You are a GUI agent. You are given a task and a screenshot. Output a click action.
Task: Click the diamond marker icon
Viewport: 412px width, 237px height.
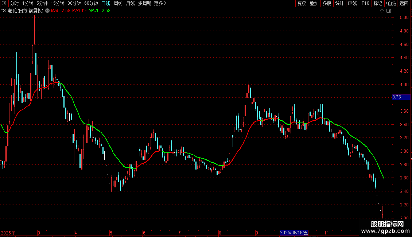tap(382, 11)
